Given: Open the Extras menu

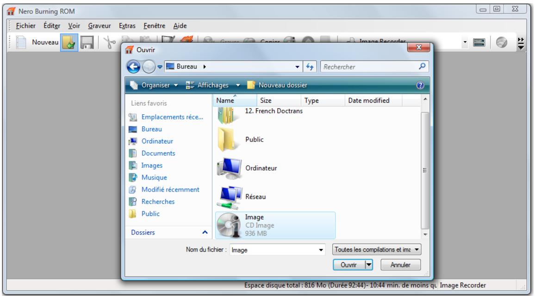Looking at the screenshot, I should click(x=127, y=25).
